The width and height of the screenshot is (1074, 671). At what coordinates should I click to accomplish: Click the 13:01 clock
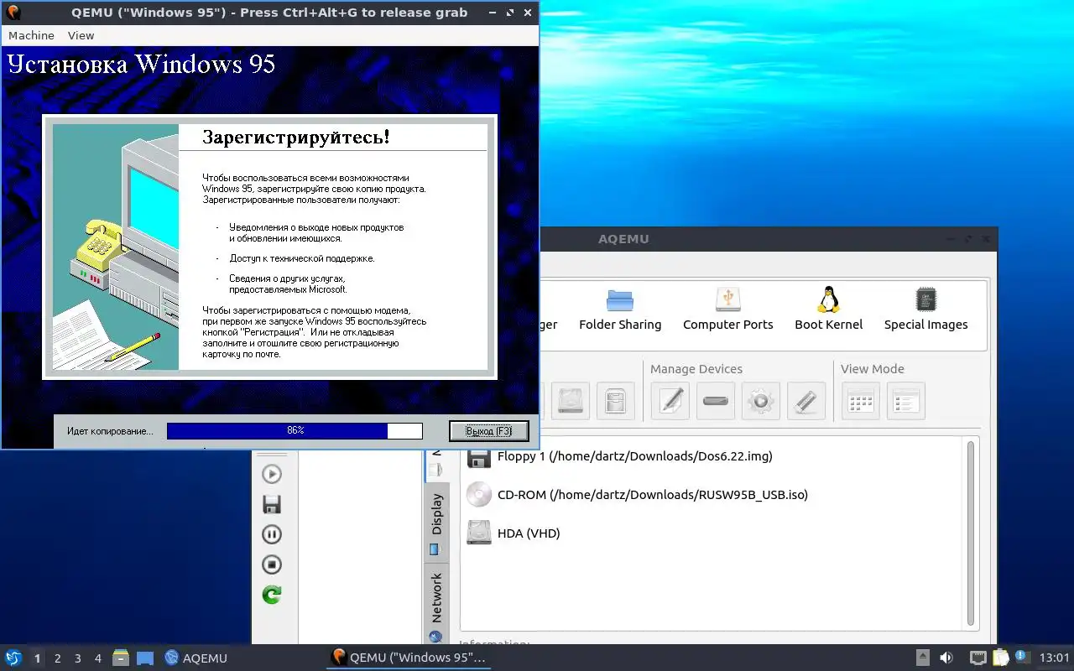[1055, 658]
